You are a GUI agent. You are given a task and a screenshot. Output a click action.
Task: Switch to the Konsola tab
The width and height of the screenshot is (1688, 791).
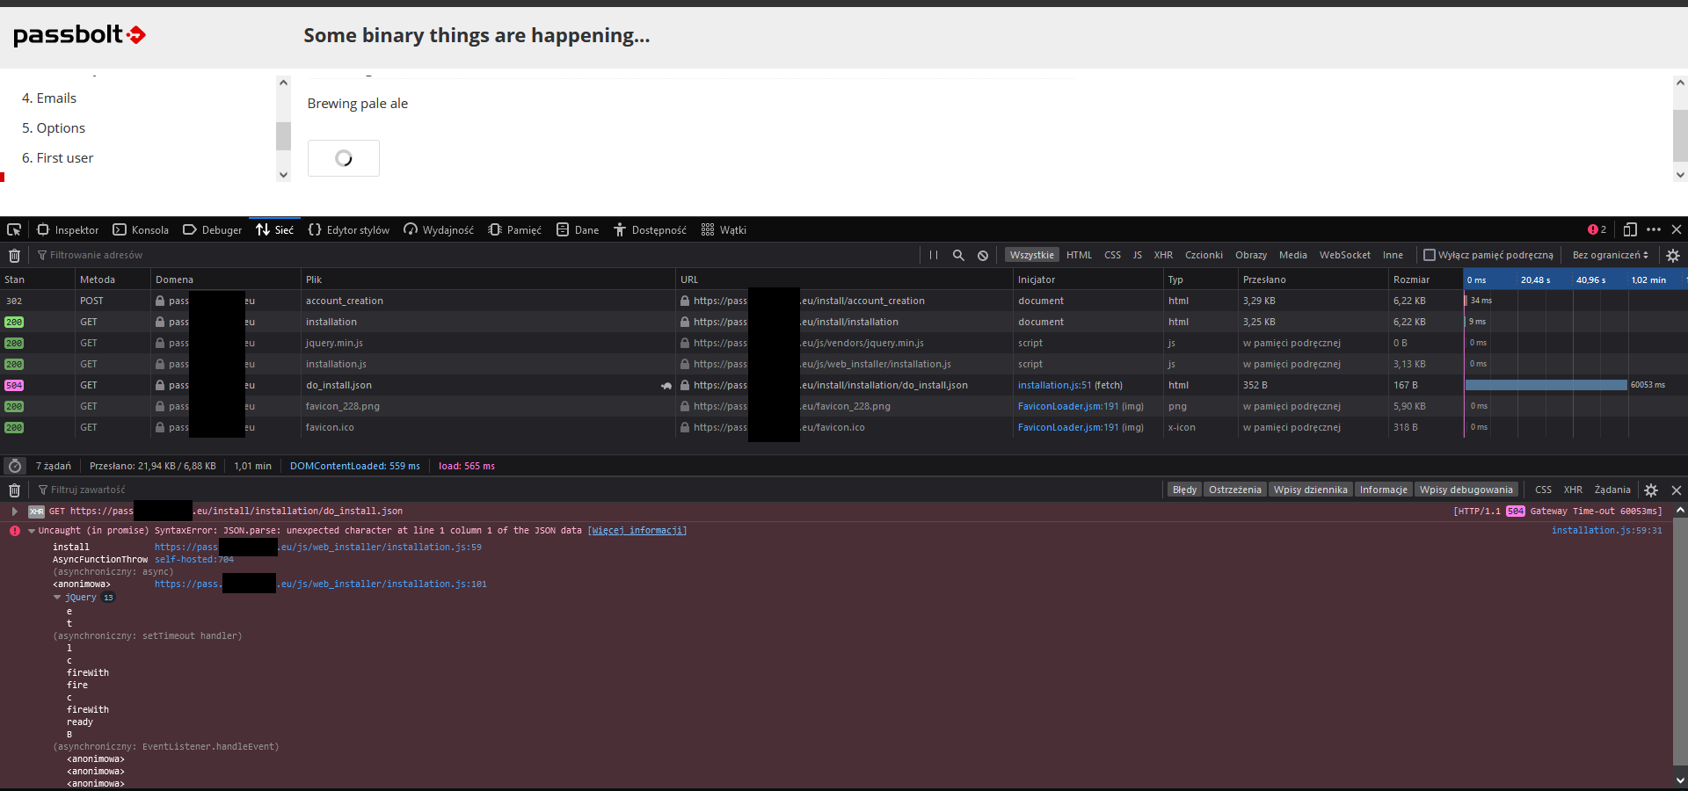click(141, 229)
